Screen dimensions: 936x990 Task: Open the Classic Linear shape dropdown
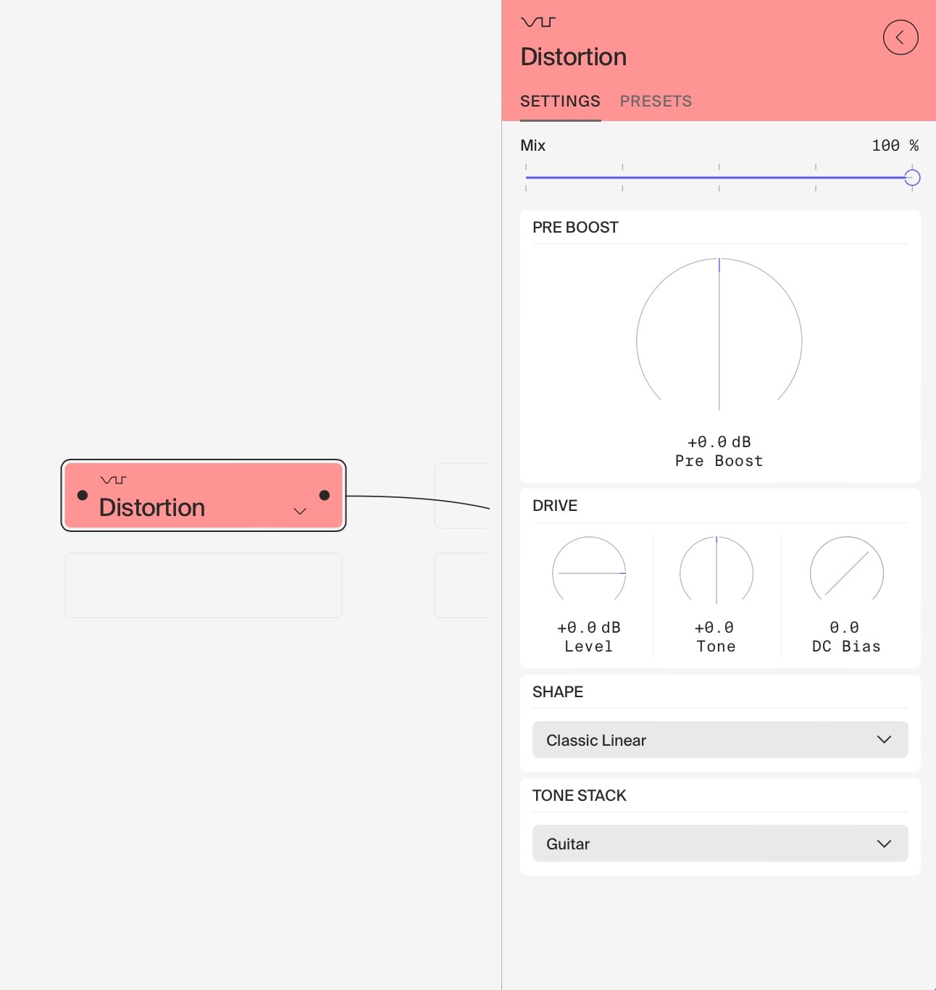pos(720,740)
